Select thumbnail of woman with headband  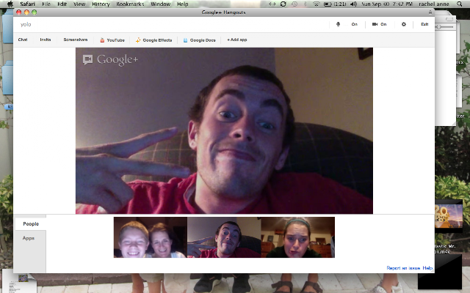(298, 237)
